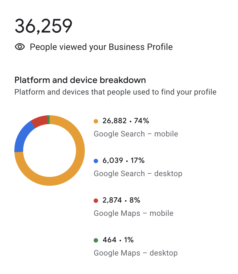
Task: Click "People viewed your Business Profile" text
Action: pyautogui.click(x=101, y=47)
